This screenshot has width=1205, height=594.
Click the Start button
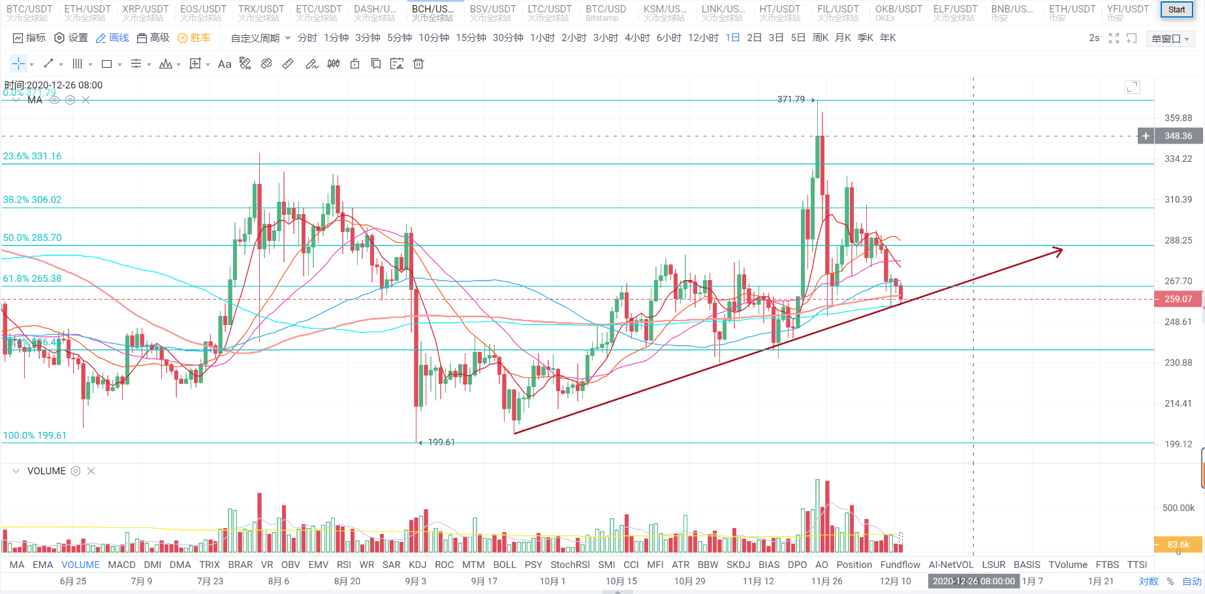click(x=1176, y=9)
